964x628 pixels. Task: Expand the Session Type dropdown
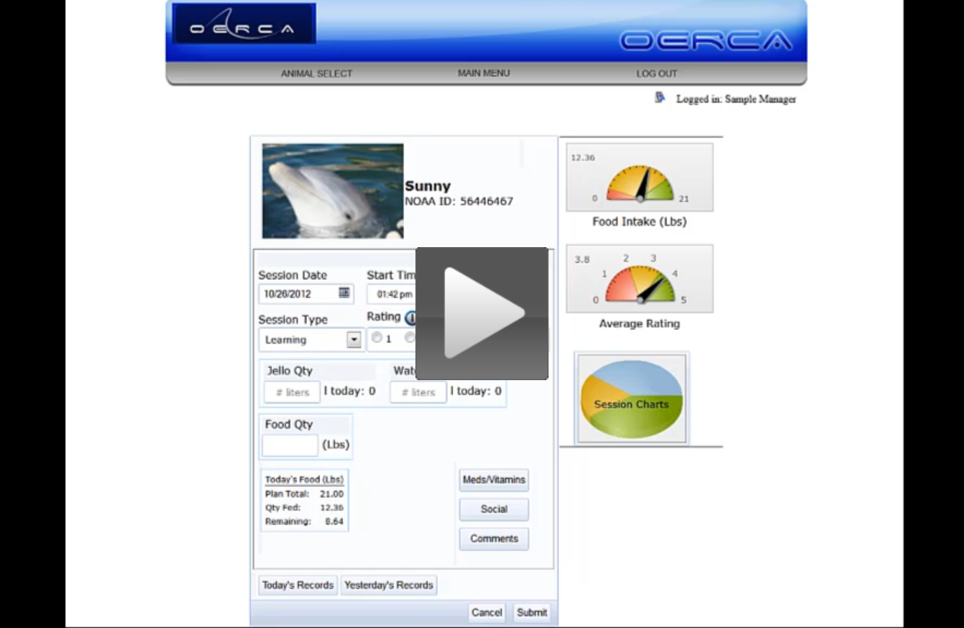coord(354,339)
